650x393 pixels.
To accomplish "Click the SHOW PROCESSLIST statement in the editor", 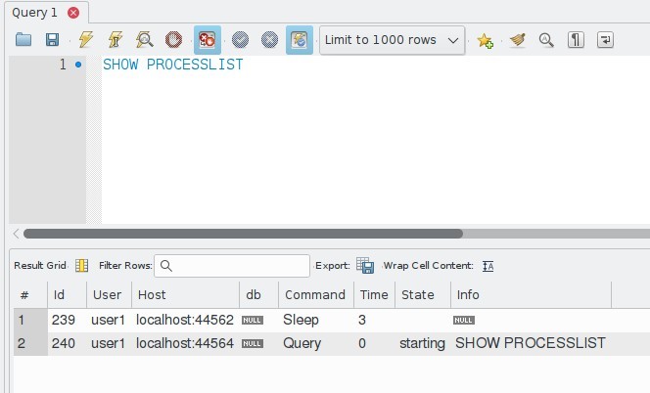I will (173, 65).
